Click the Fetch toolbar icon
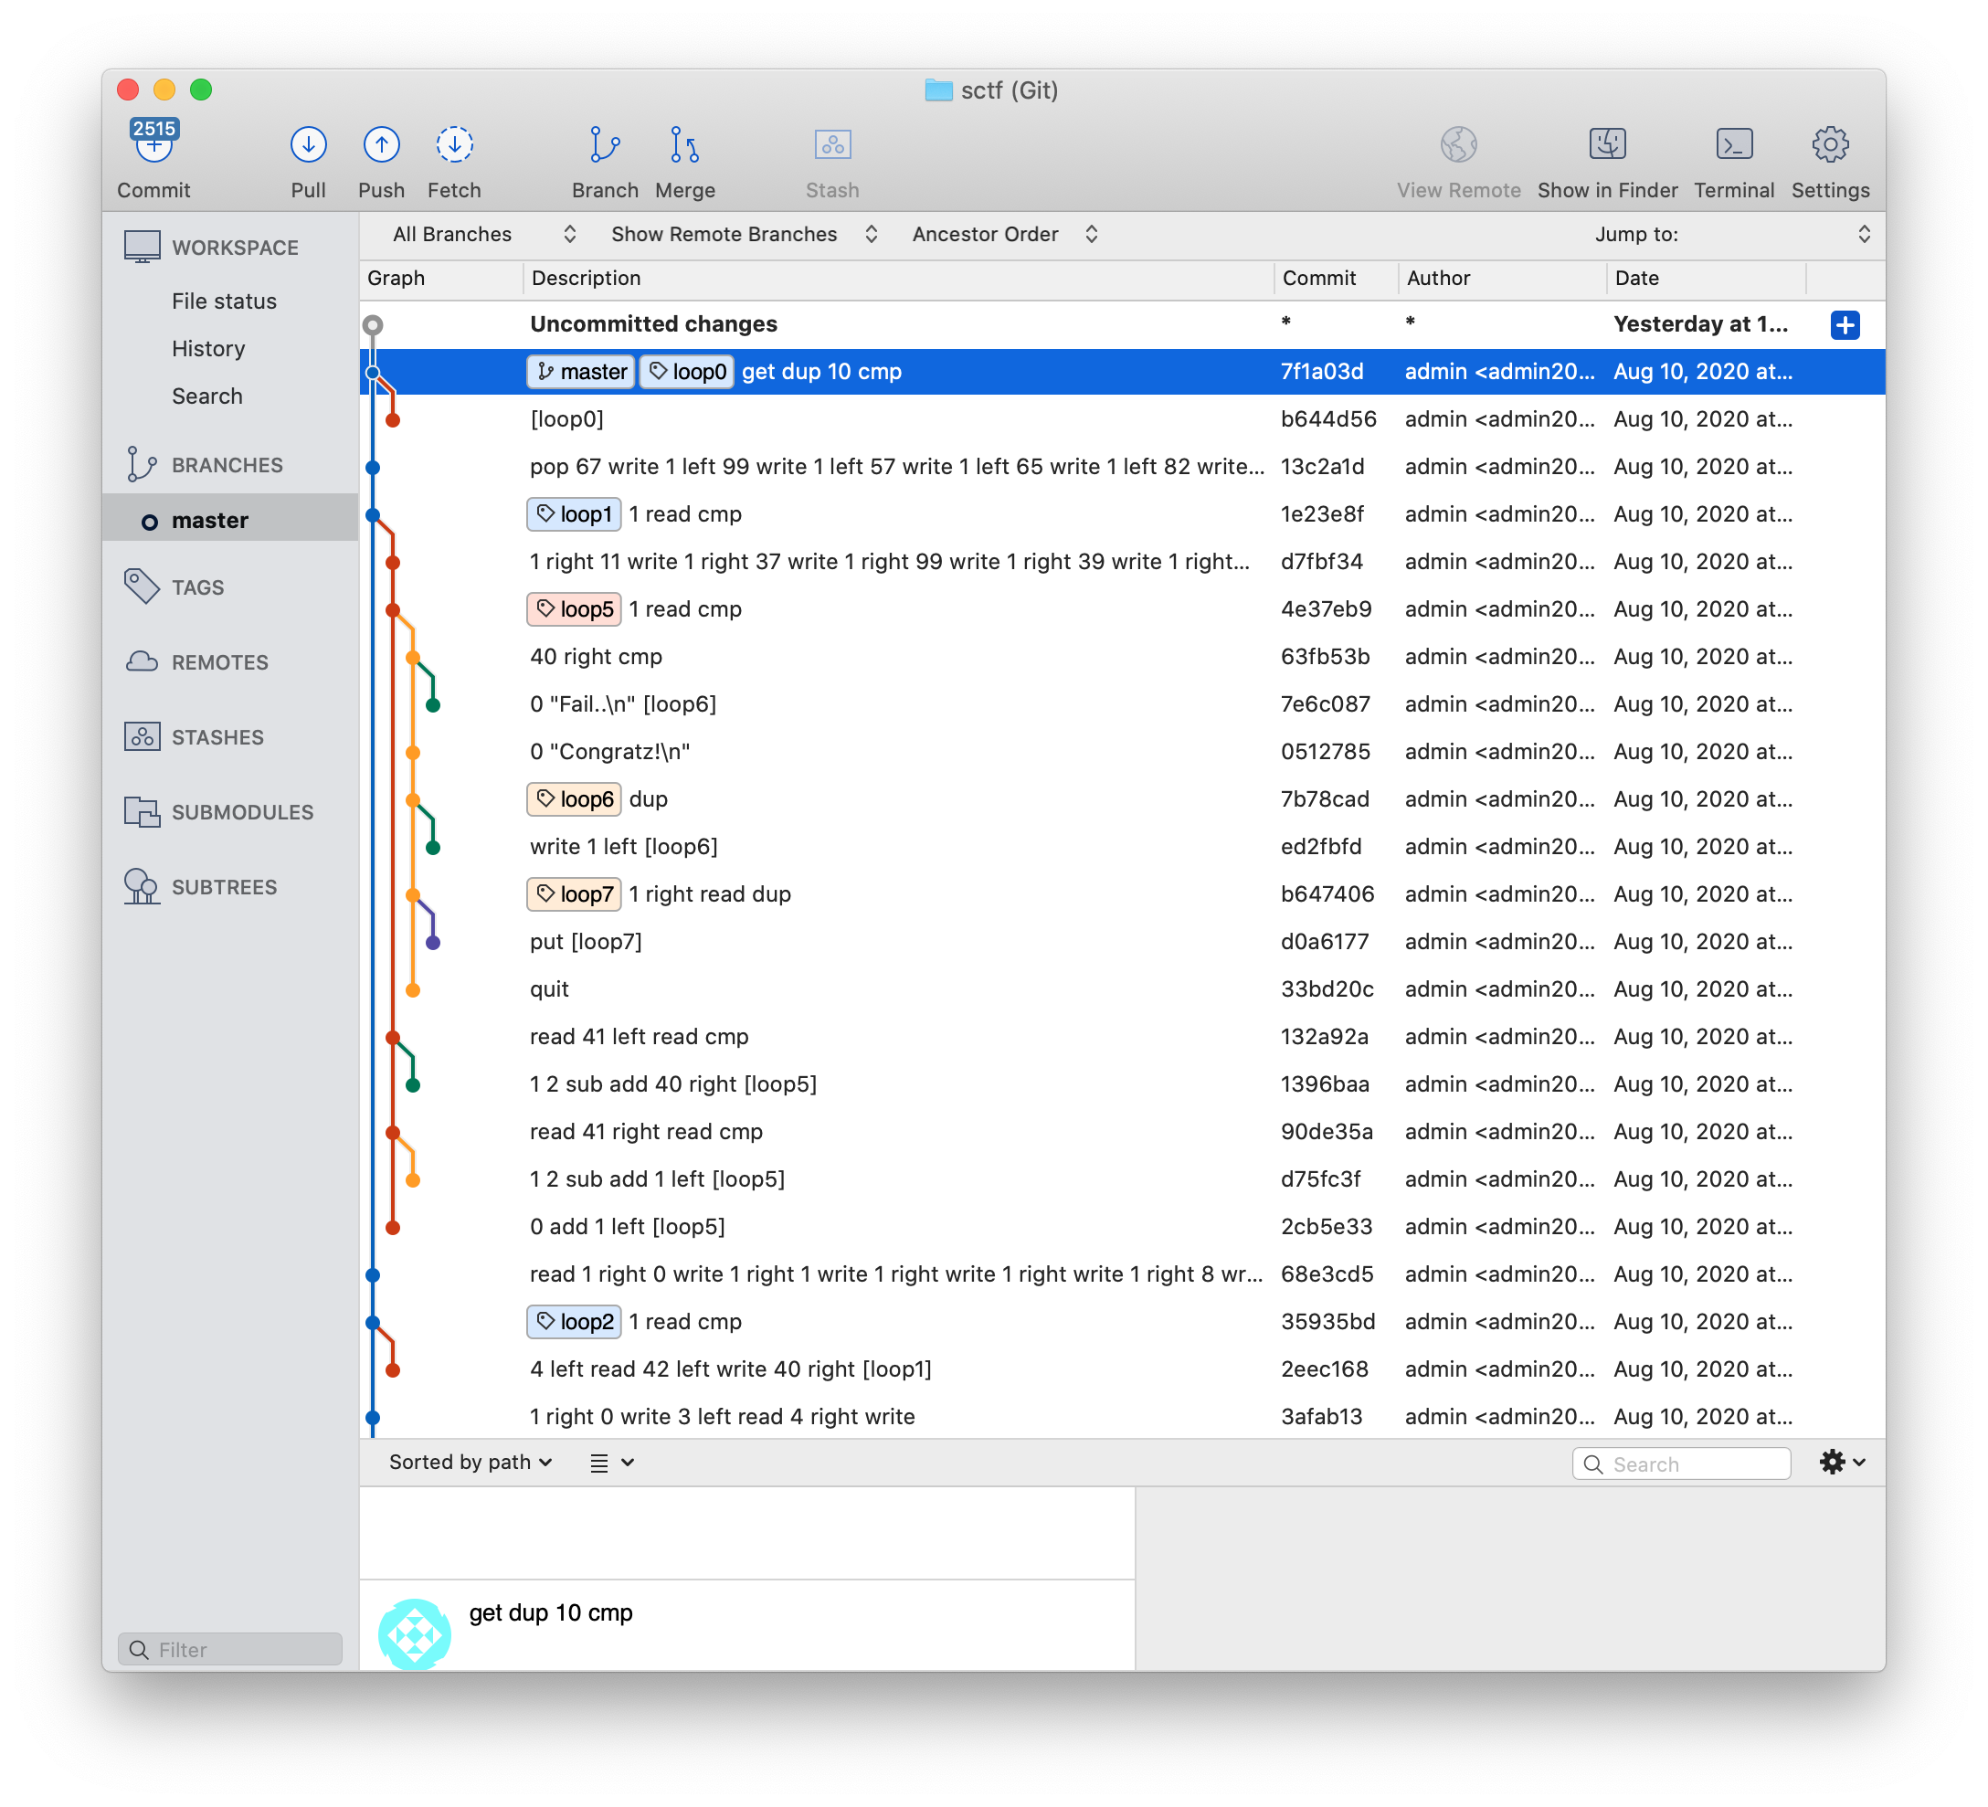The image size is (1988, 1807). tap(454, 146)
